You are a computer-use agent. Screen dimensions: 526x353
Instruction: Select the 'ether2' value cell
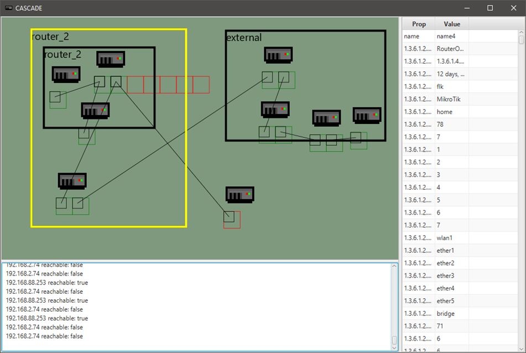[x=451, y=263]
